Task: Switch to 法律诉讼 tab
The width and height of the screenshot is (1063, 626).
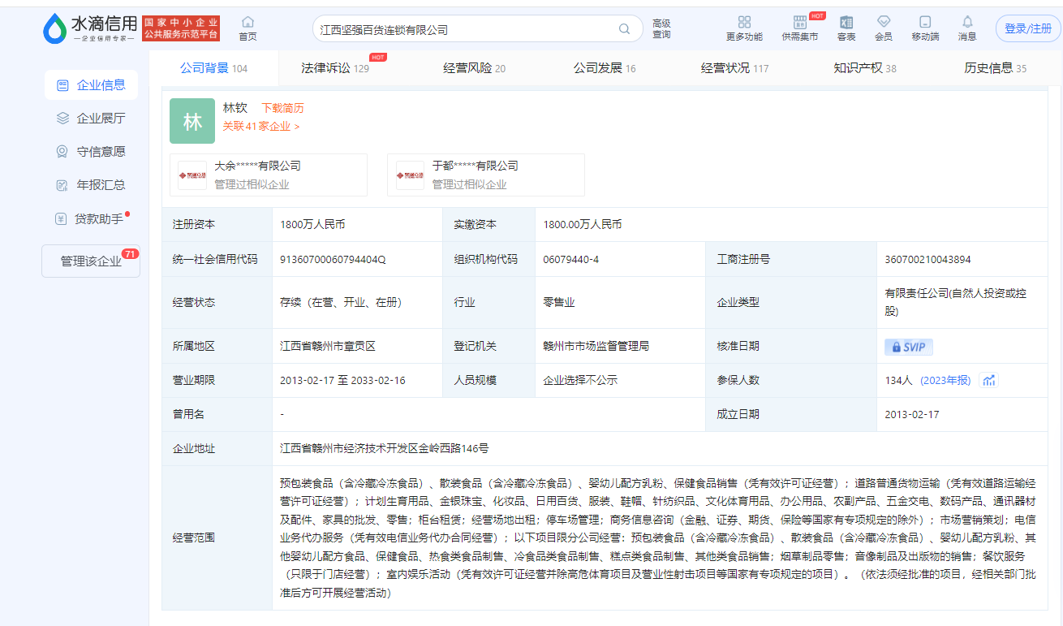Action: pos(335,68)
